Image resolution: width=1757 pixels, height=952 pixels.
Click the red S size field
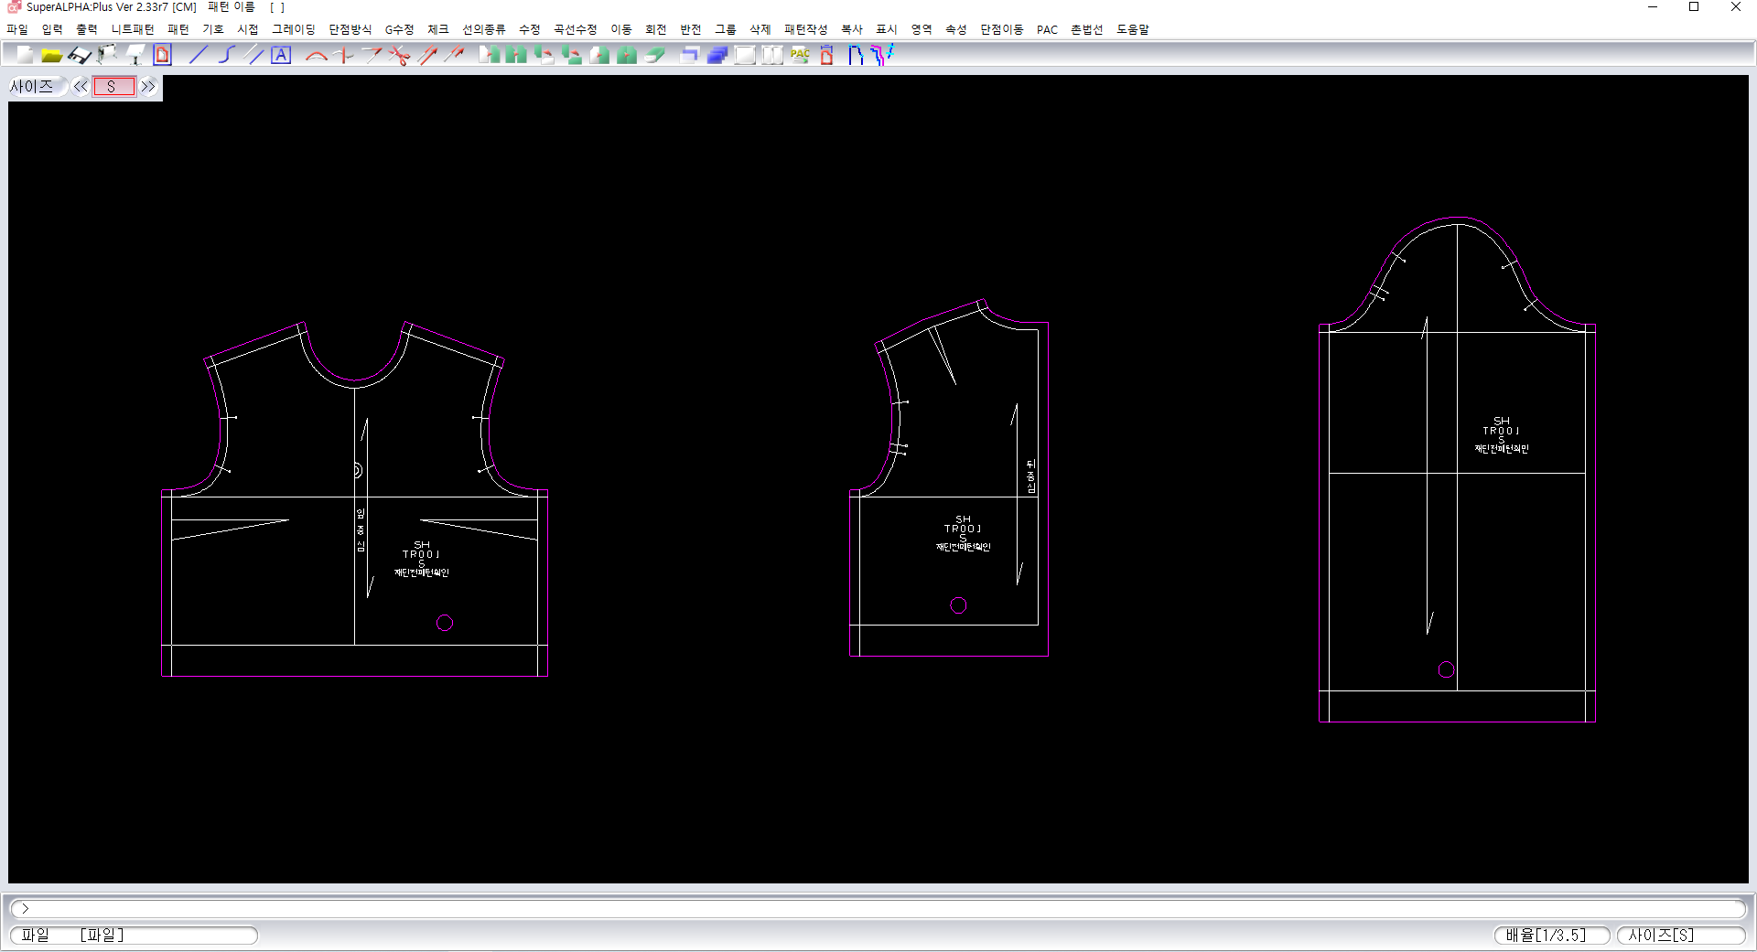[x=113, y=87]
